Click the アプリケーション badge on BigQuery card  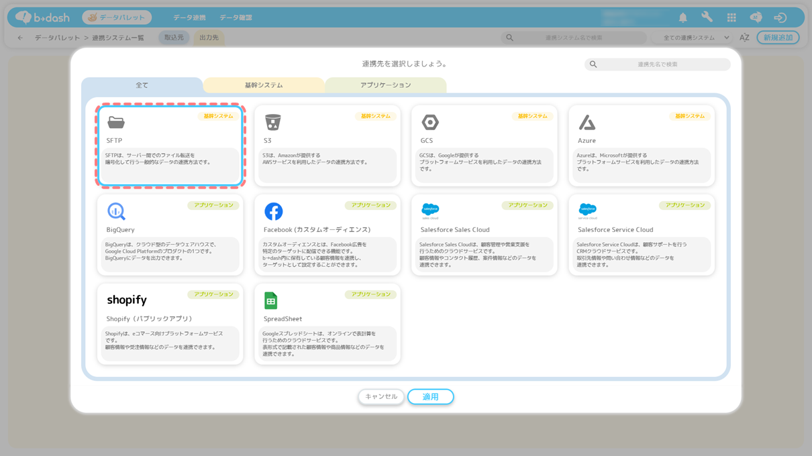click(213, 205)
